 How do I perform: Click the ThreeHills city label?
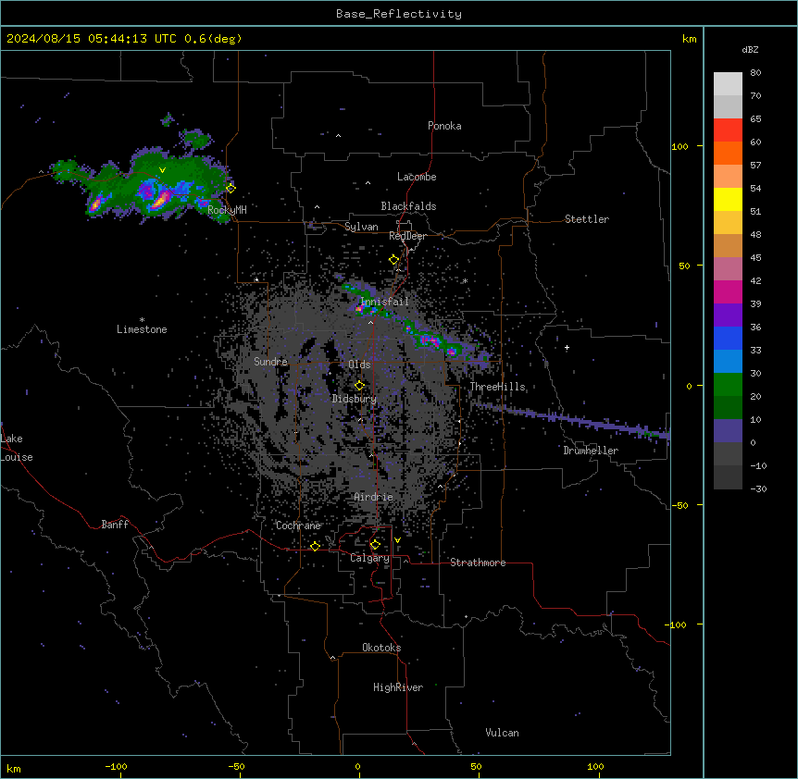[x=497, y=387]
